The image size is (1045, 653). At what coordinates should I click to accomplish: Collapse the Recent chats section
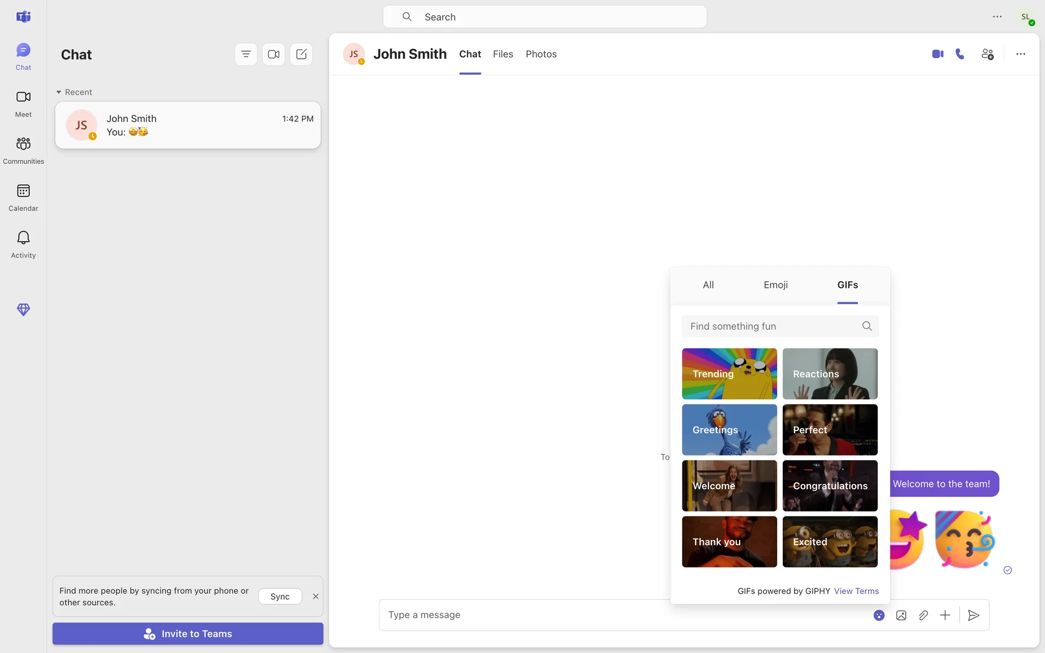coord(59,92)
